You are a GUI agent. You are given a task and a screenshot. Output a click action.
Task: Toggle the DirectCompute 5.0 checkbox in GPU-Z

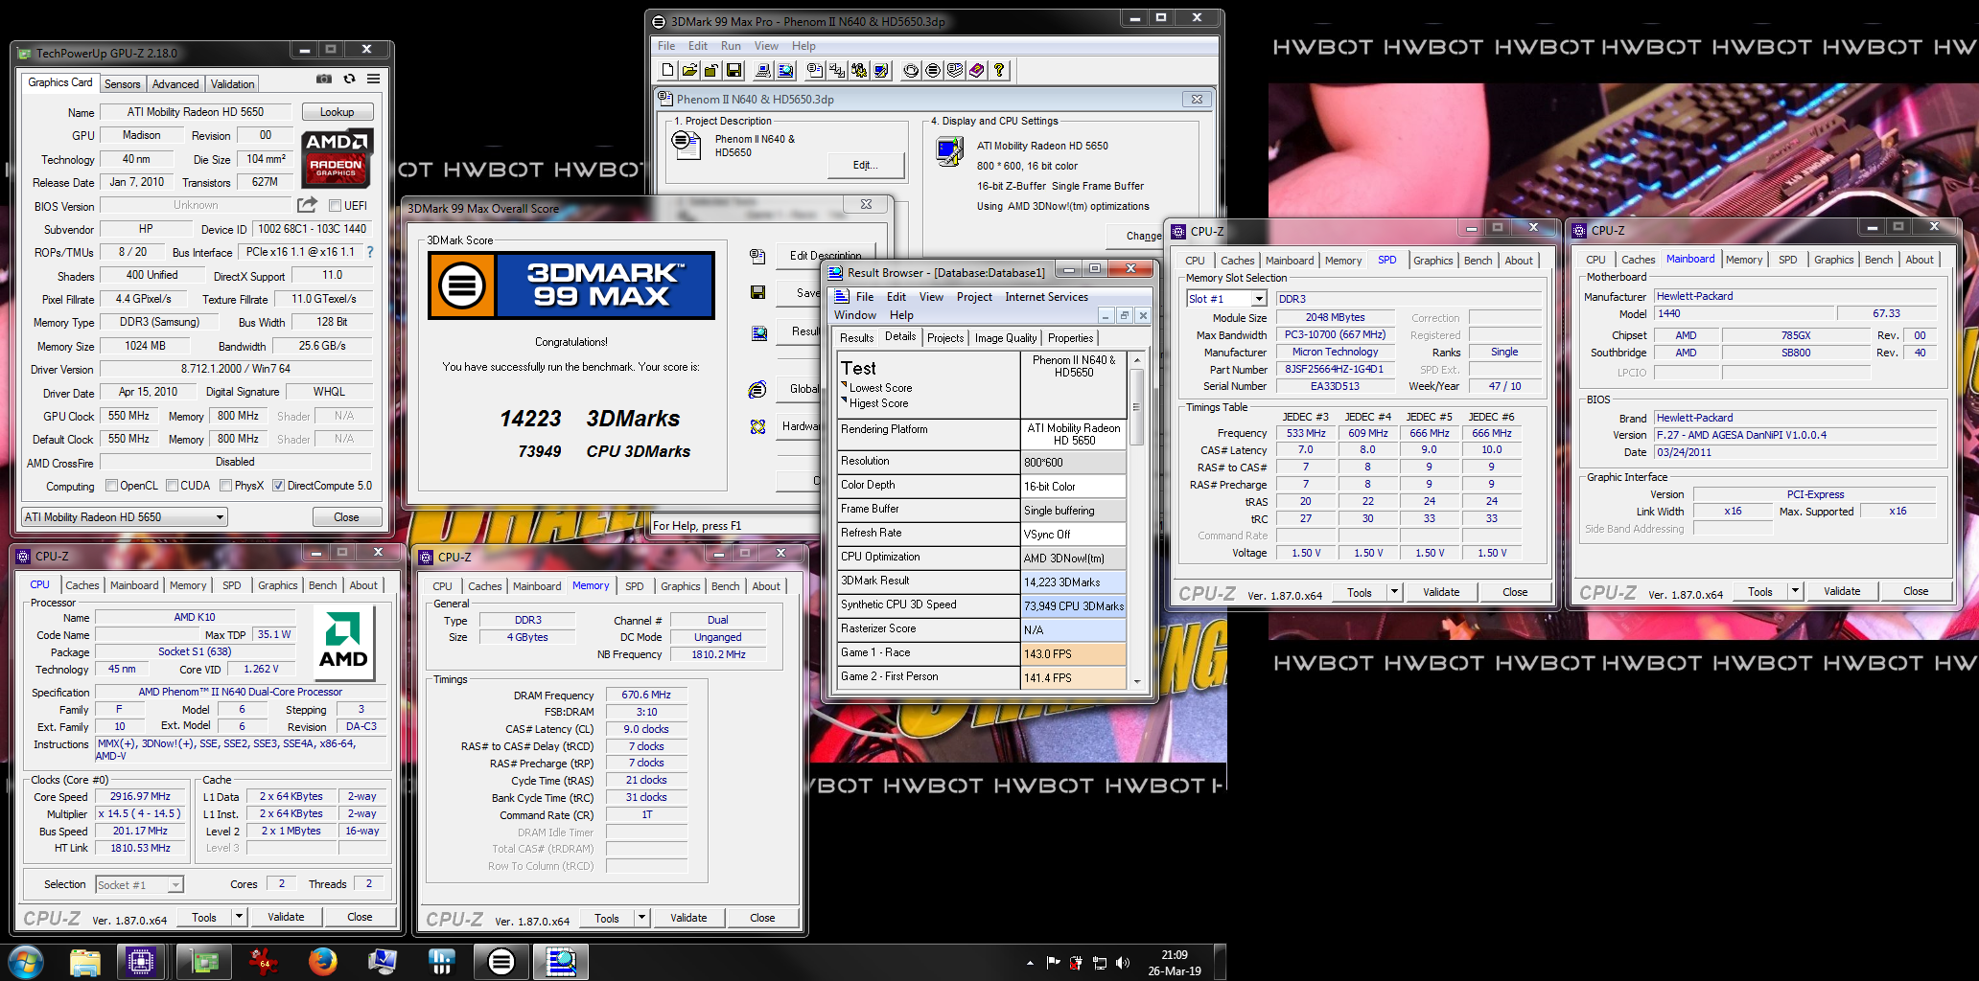(278, 486)
